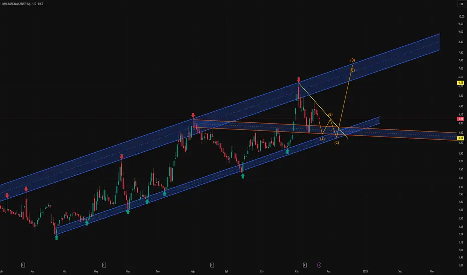
Task: Select the (E) wave label
Action: 352,71
